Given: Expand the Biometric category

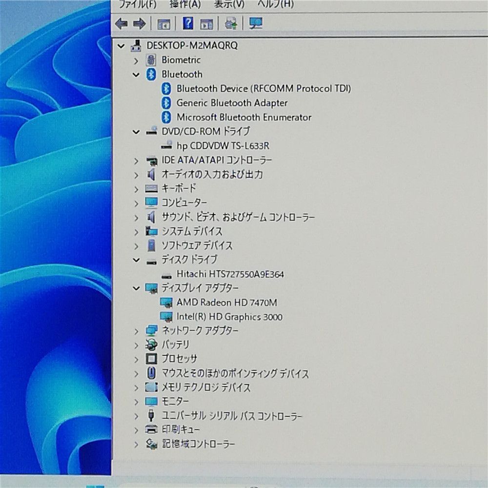Looking at the screenshot, I should [x=136, y=61].
